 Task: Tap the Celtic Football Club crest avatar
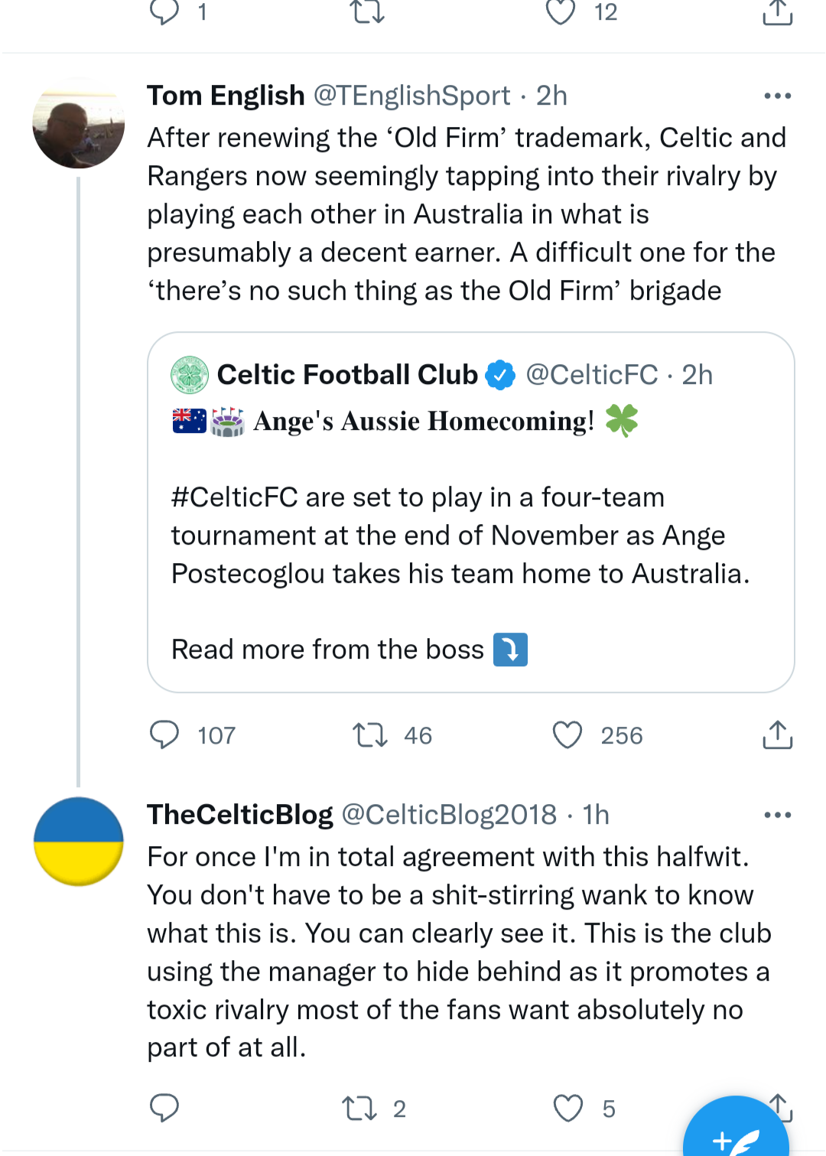coord(190,375)
